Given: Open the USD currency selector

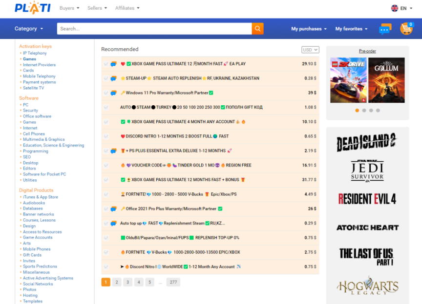Looking at the screenshot, I should tap(310, 50).
